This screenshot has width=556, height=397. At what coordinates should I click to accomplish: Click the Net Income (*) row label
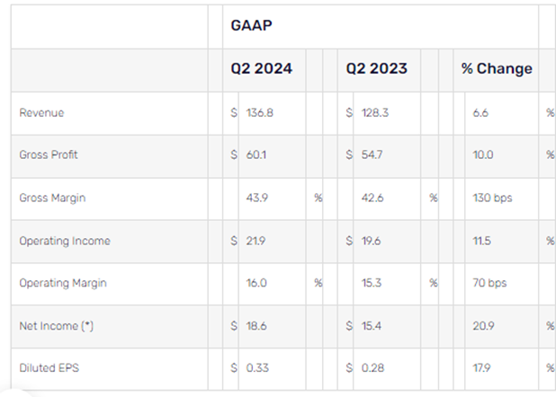[57, 326]
